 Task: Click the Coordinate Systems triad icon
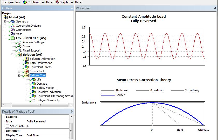(x=13, y=26)
